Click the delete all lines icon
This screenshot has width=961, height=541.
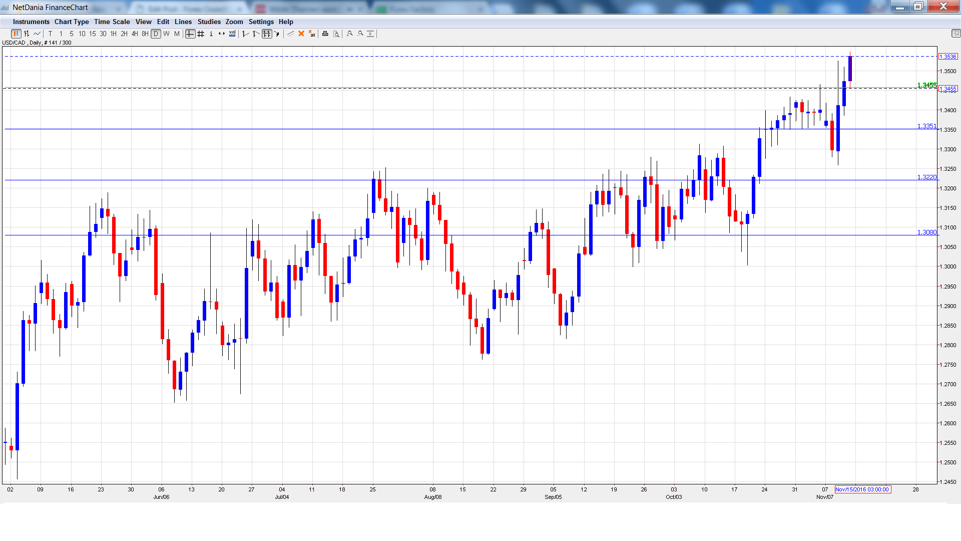[x=312, y=34]
